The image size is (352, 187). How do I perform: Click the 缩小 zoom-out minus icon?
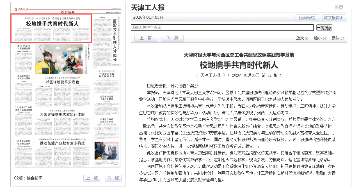[324, 39]
